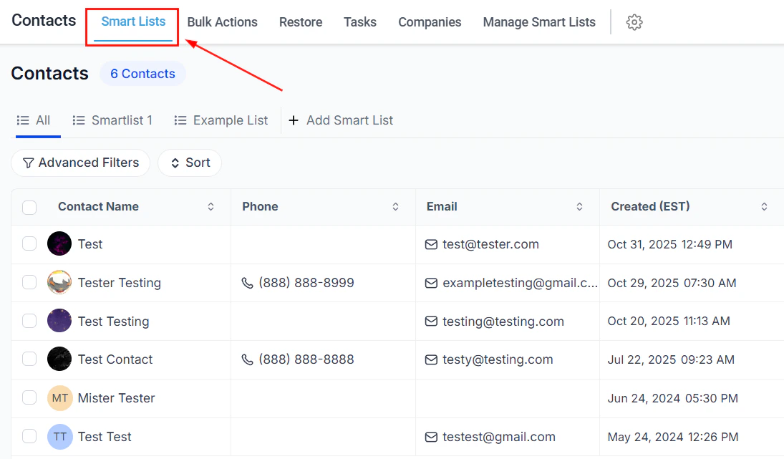Click Test Test's avatar thumbnail
Image resolution: width=784 pixels, height=459 pixels.
pyautogui.click(x=59, y=436)
